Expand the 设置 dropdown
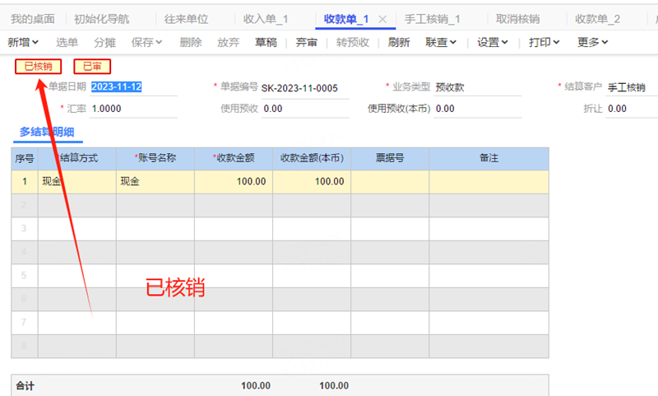658x396 pixels. coord(493,42)
